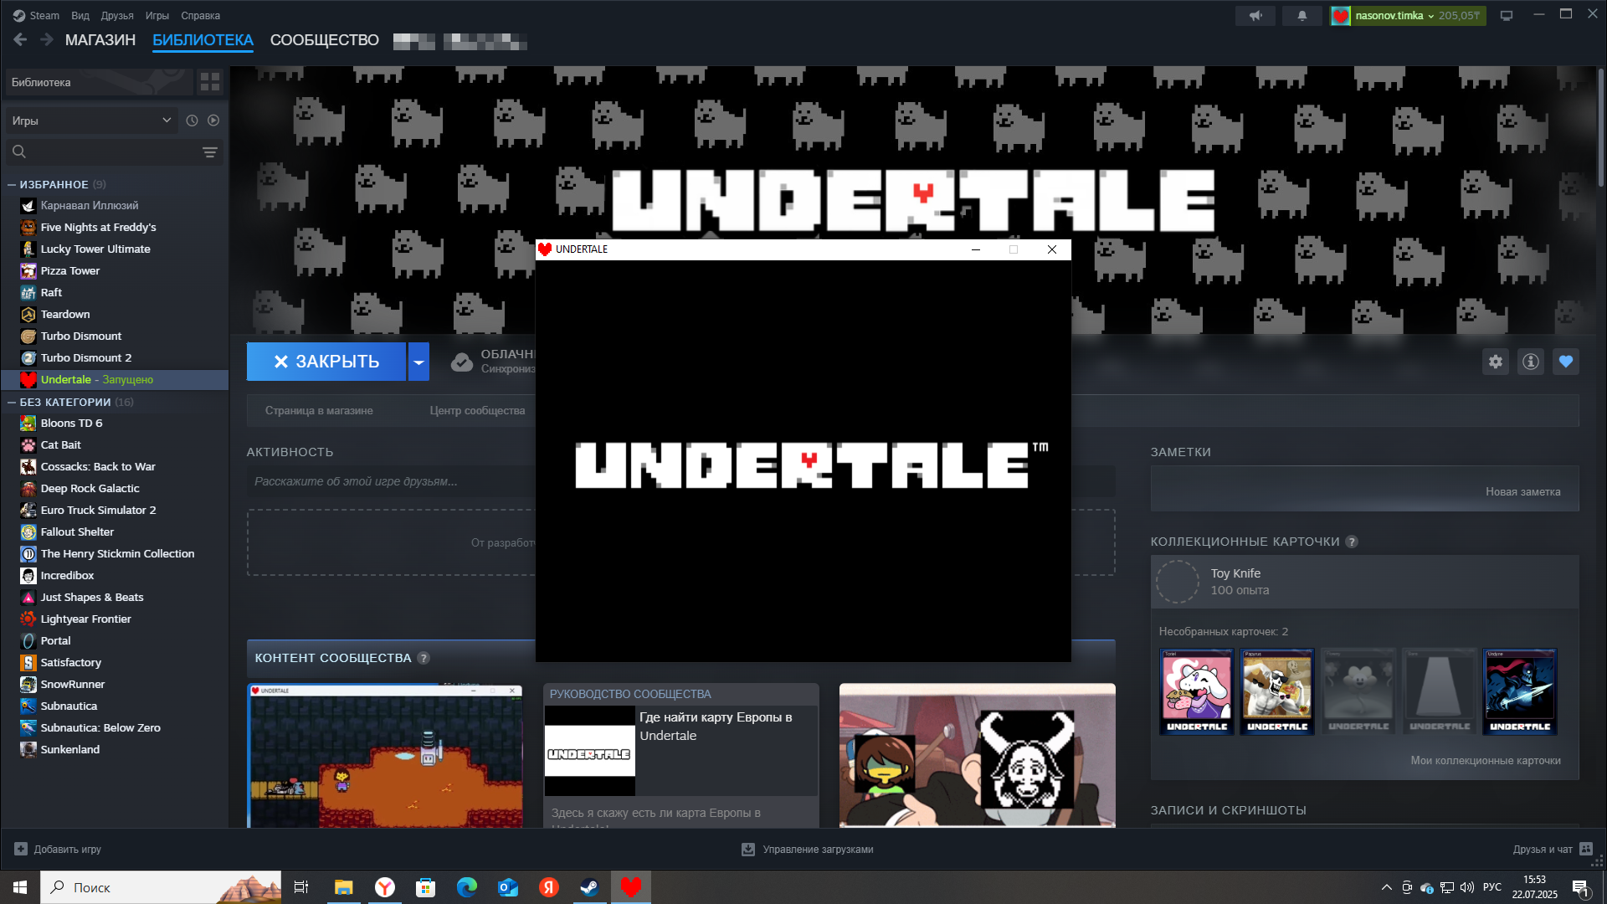Open Microsoft Store from taskbar
Image resolution: width=1607 pixels, height=904 pixels.
tap(425, 887)
